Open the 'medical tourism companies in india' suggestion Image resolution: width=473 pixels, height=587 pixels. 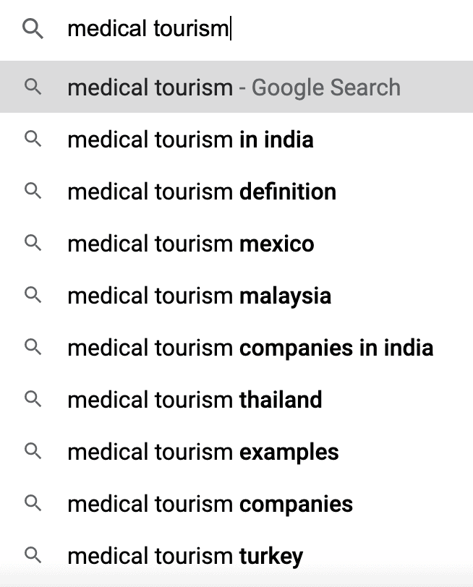point(250,348)
